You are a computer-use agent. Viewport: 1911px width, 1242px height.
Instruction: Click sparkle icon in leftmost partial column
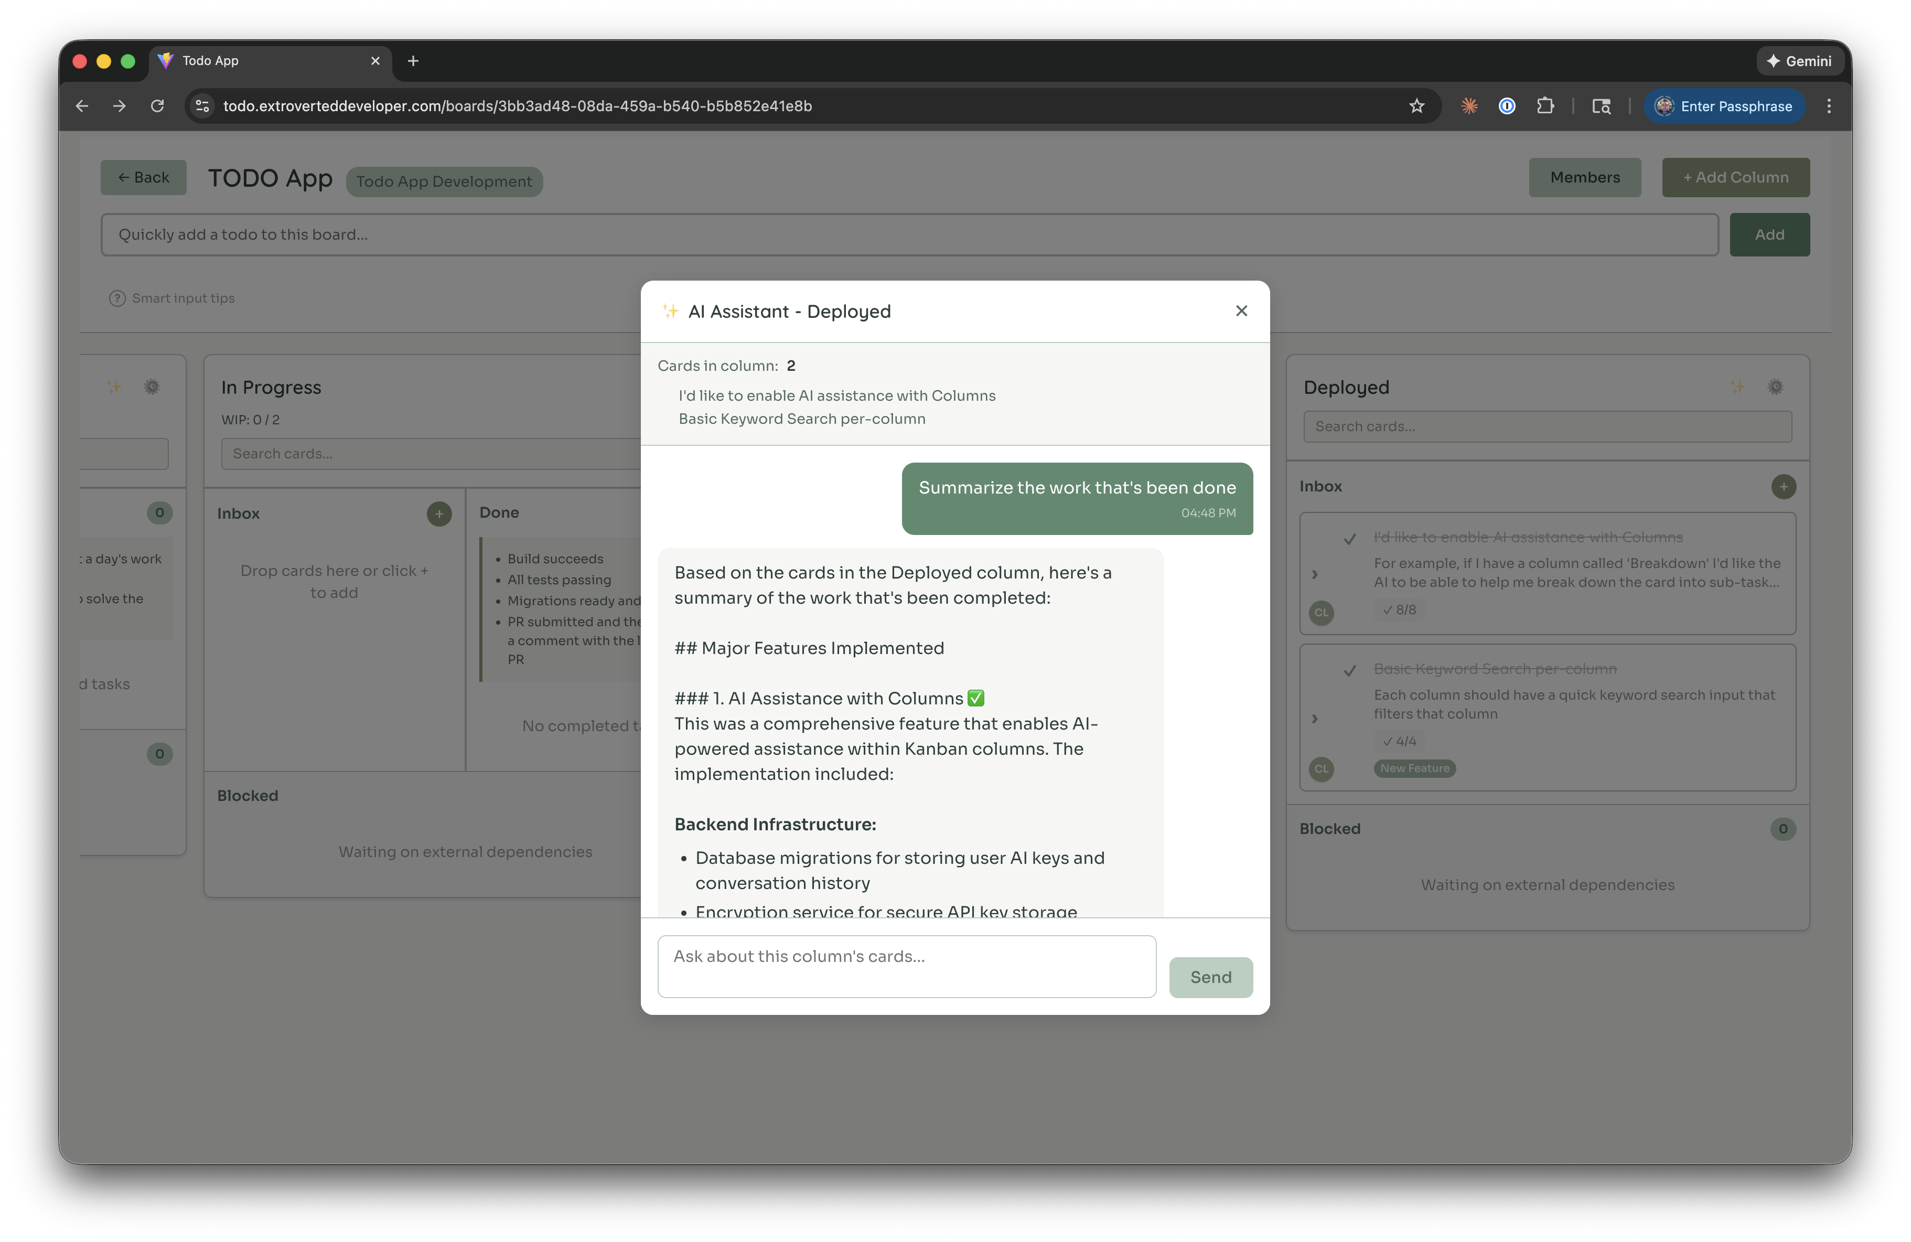point(114,387)
